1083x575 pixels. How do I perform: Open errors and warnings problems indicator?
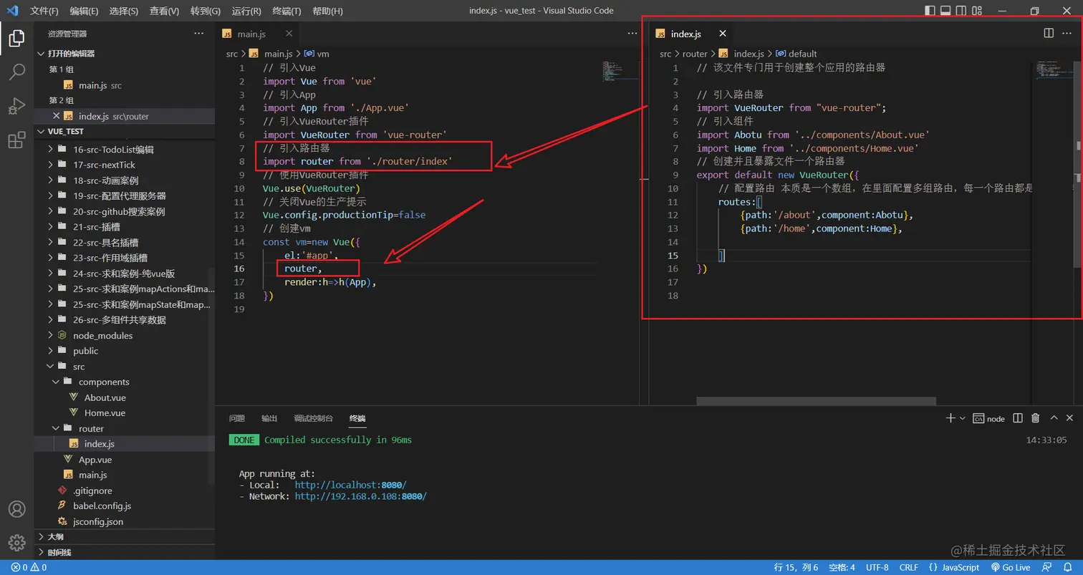(x=29, y=567)
